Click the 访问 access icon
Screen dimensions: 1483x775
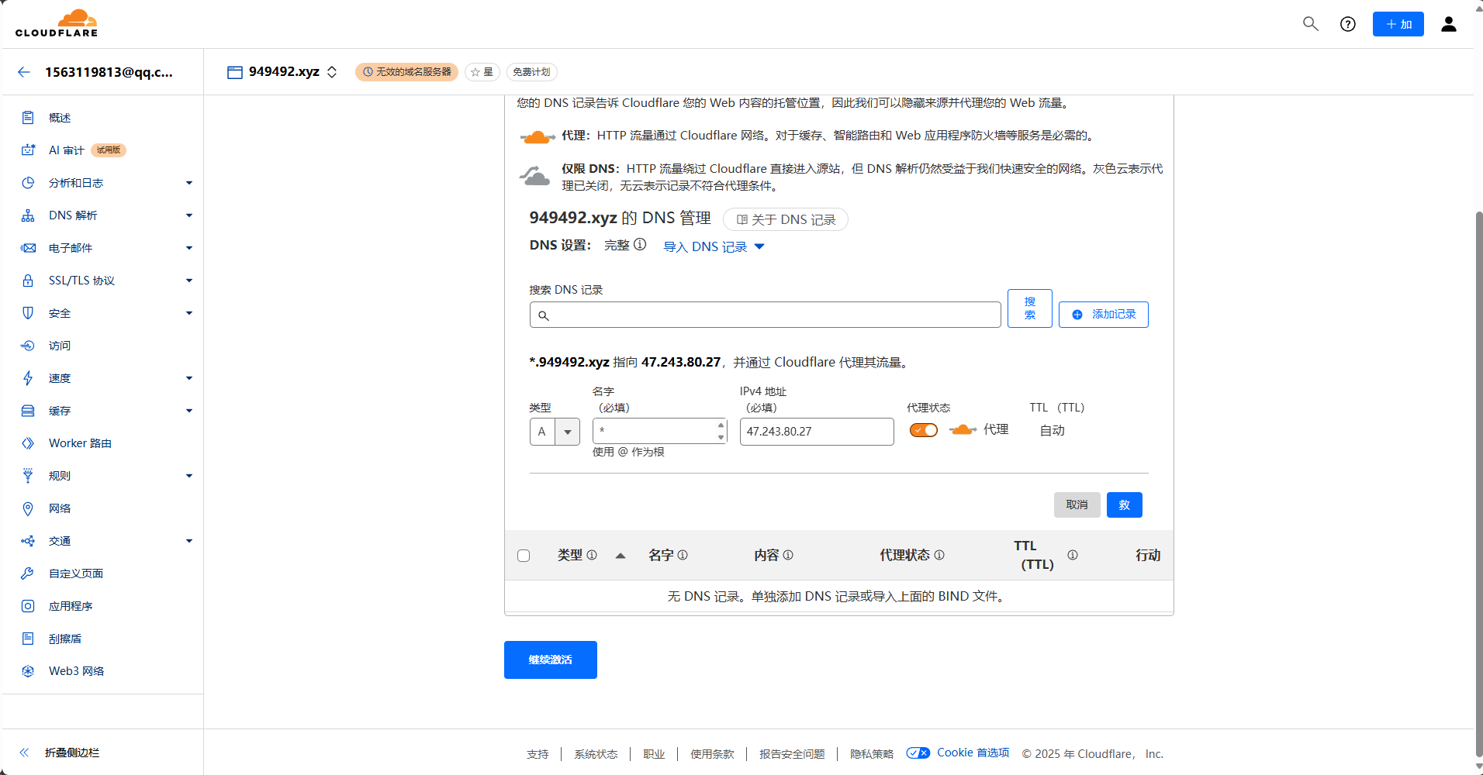click(x=28, y=346)
